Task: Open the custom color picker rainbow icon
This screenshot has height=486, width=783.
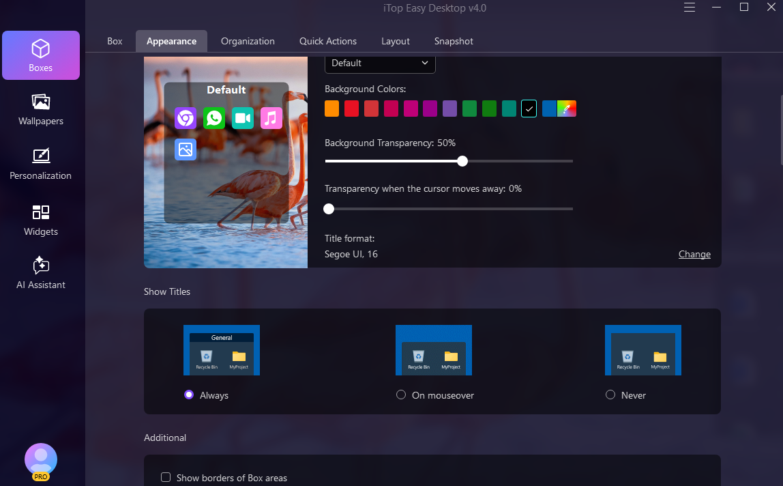Action: 567,109
